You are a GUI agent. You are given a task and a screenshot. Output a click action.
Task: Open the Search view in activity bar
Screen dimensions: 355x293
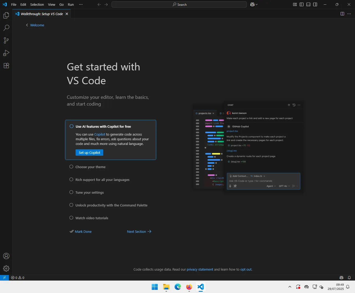pos(6,28)
